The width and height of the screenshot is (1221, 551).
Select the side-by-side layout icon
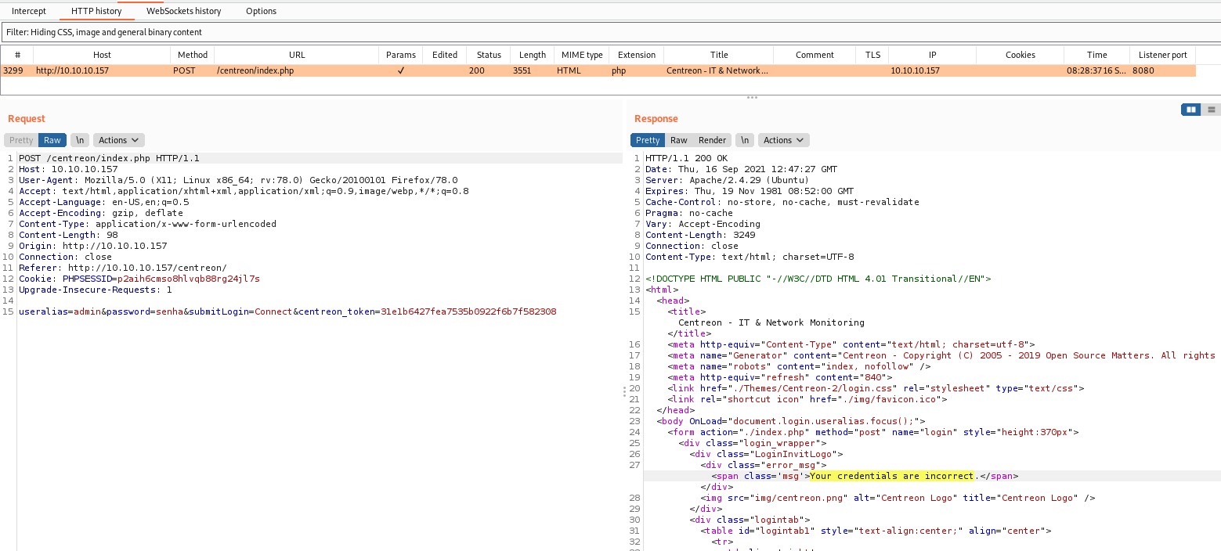pyautogui.click(x=1190, y=110)
